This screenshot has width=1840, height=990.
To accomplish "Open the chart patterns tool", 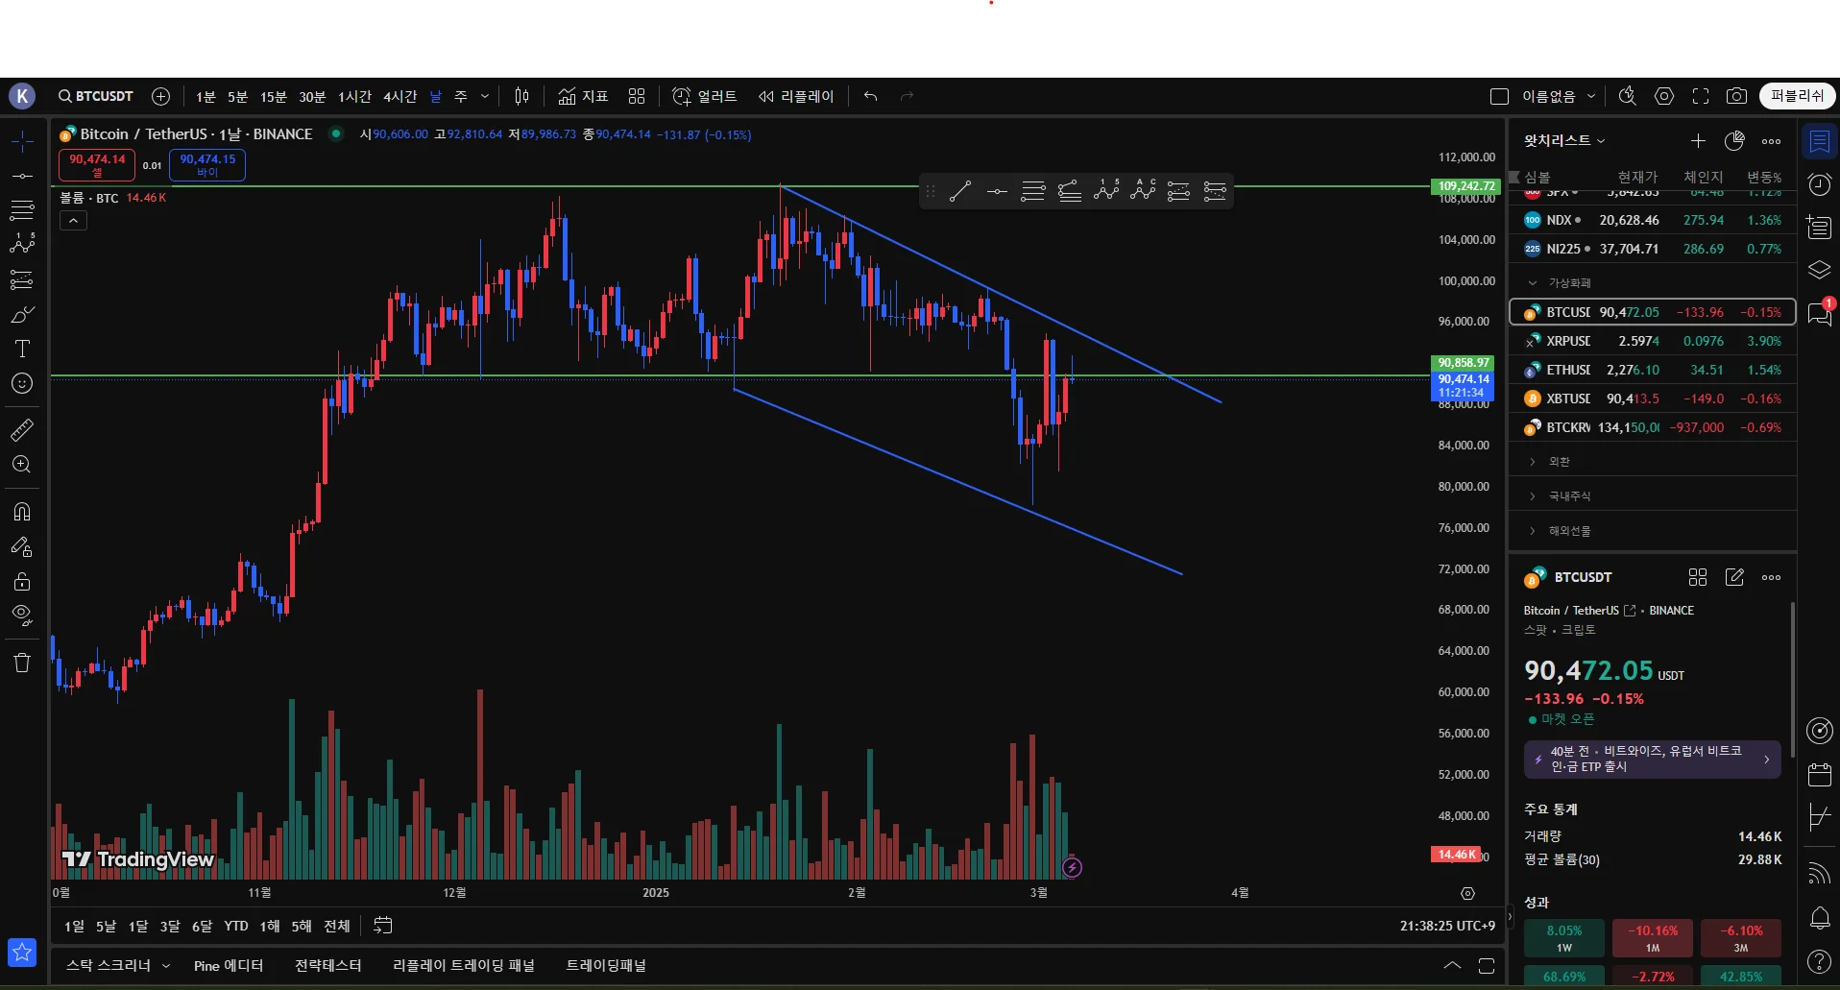I will [x=22, y=244].
